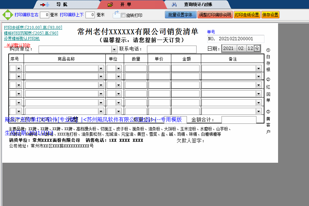
Task: Click the 联系电话 input field
Action: click(x=172, y=50)
